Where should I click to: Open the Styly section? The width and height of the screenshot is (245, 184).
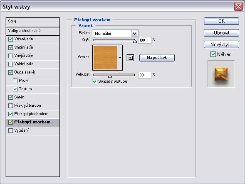tap(33, 22)
